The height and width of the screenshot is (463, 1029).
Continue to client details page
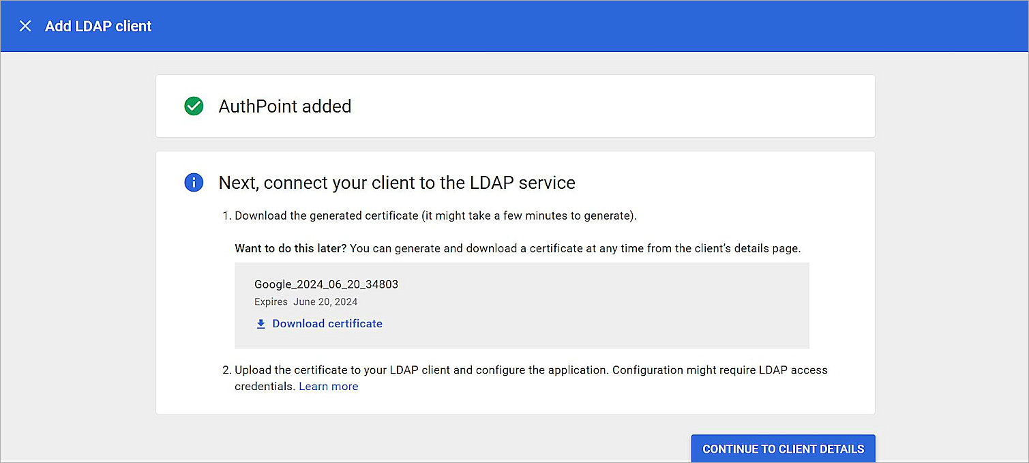[783, 449]
